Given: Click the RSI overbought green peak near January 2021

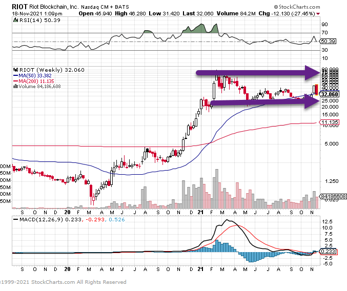Looking at the screenshot, I should [201, 28].
